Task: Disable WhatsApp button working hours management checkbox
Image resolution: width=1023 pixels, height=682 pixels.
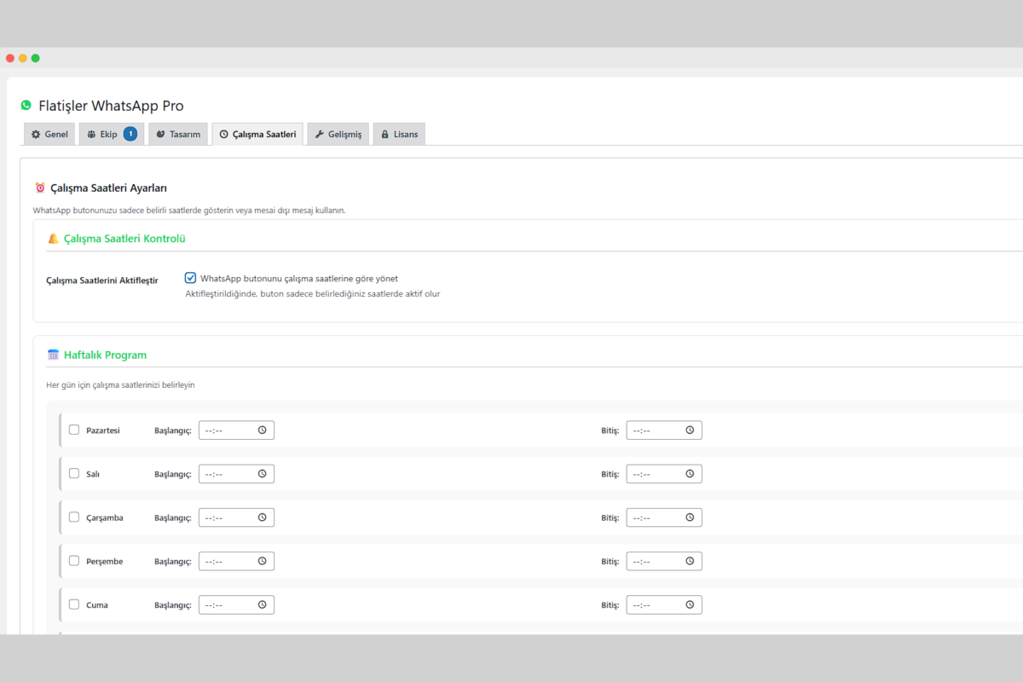Action: click(x=190, y=278)
